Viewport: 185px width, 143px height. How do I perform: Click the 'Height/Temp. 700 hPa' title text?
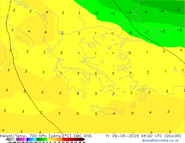(23, 136)
